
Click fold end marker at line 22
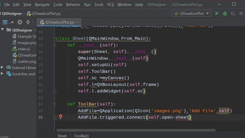pos(54,91)
